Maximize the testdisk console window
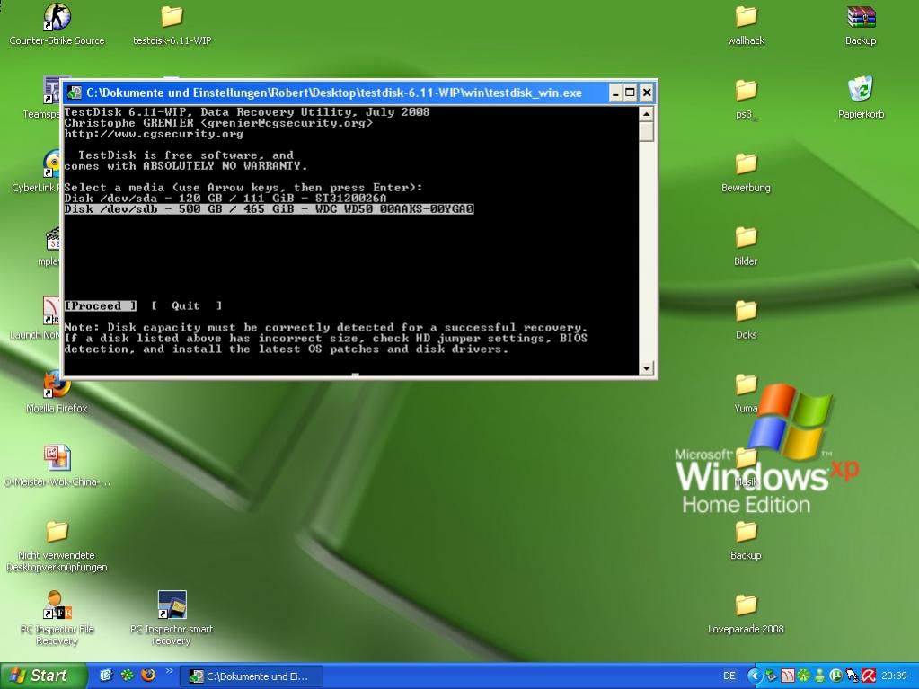Image resolution: width=919 pixels, height=689 pixels. (x=630, y=93)
